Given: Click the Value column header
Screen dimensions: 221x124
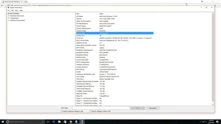Looking at the screenshot, I should 126,14.
